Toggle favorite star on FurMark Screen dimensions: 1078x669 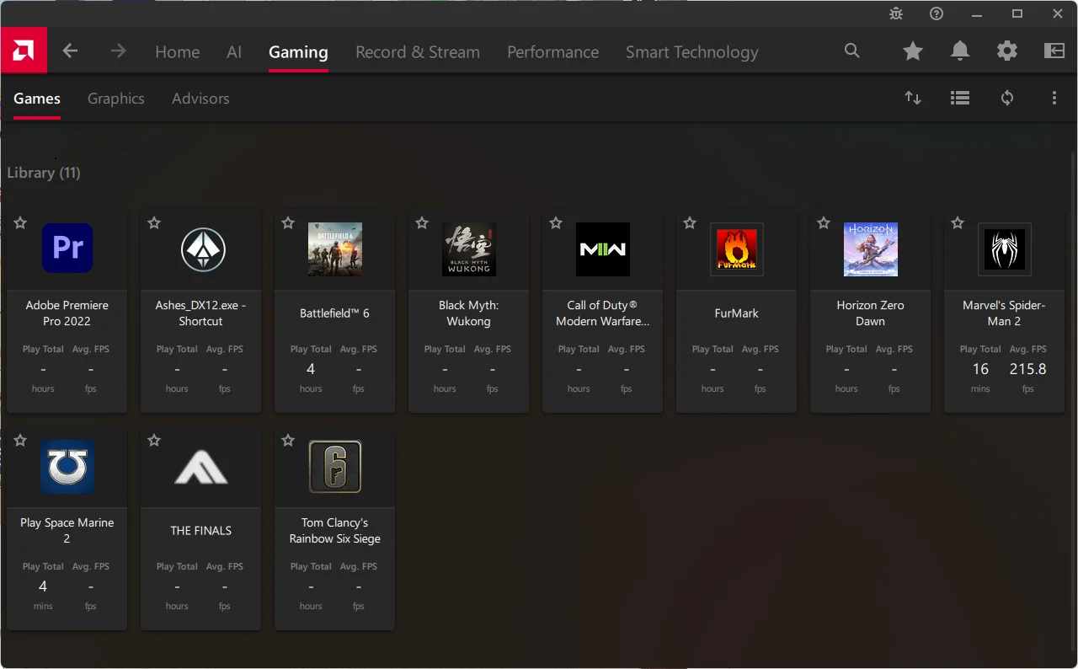(690, 223)
